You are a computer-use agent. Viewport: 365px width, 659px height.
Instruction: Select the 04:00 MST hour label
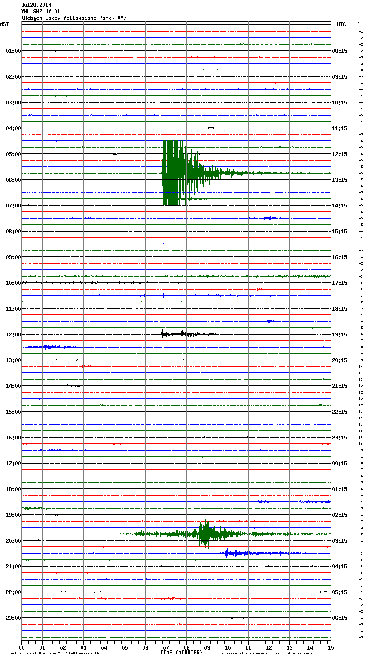coord(13,128)
